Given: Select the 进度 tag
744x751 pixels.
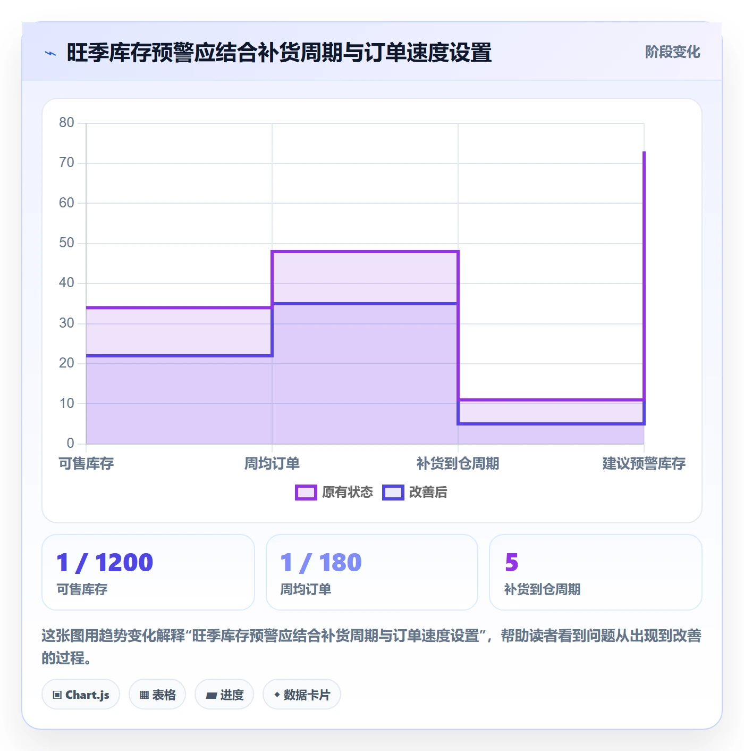Looking at the screenshot, I should click(x=224, y=695).
